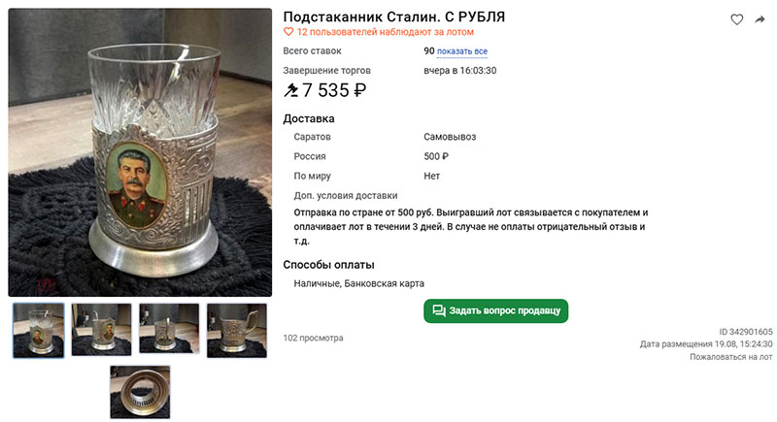
Task: Select fifth thumbnail showing holder bottom
Action: 140,392
